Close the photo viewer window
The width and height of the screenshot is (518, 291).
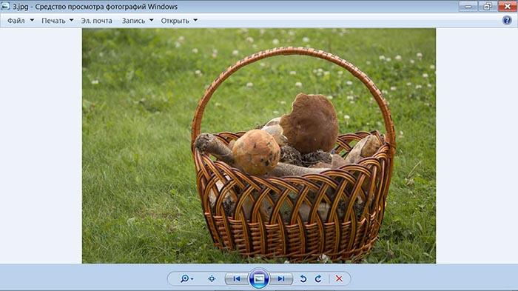(x=508, y=6)
